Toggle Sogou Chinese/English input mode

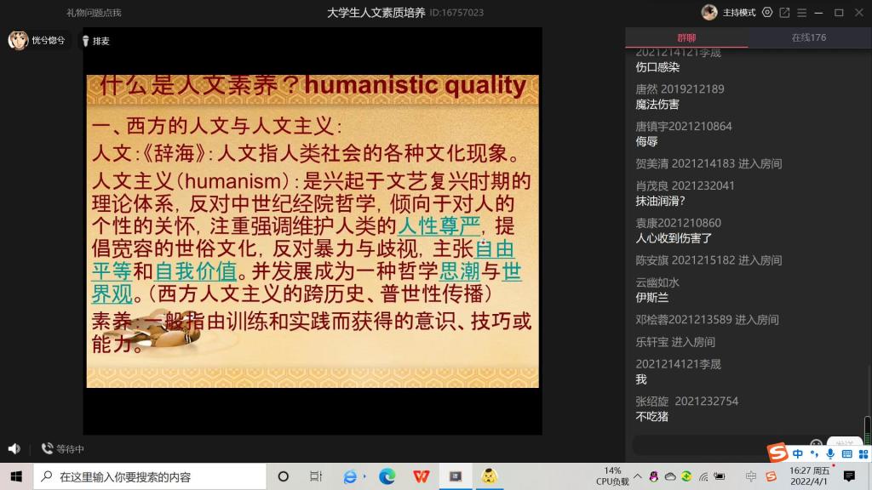click(798, 454)
